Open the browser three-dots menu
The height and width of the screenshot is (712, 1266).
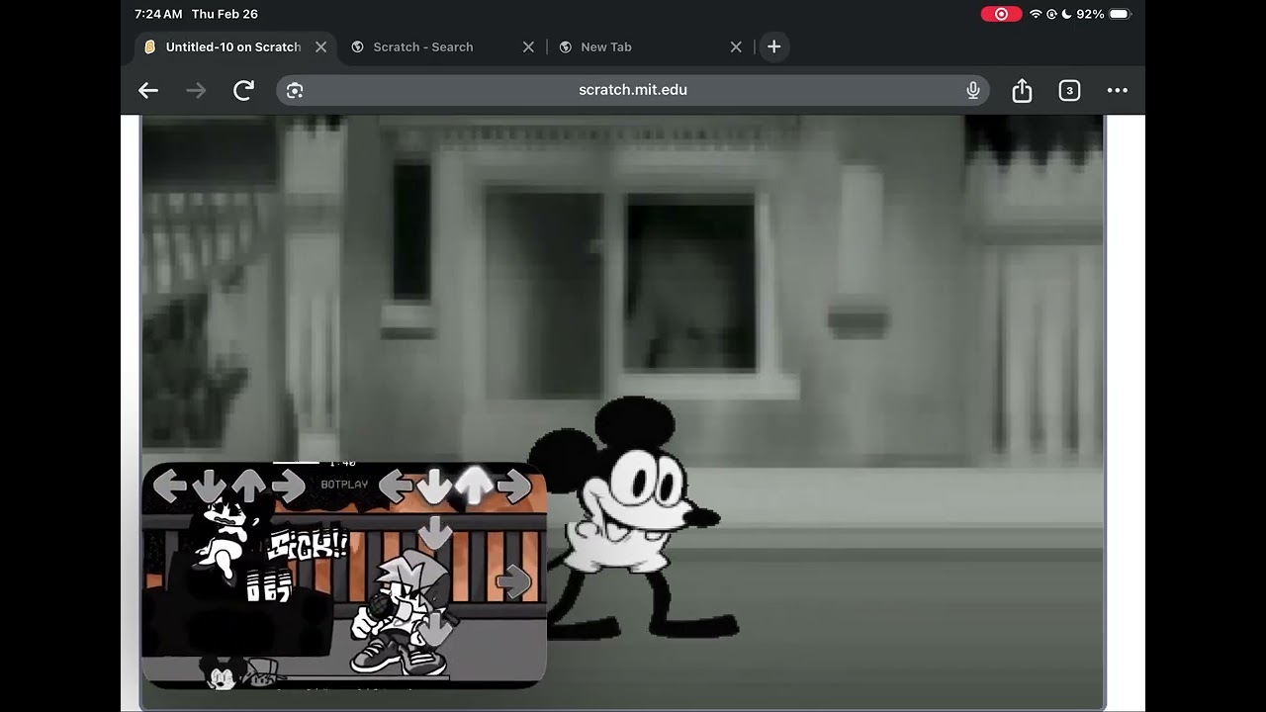coord(1118,90)
